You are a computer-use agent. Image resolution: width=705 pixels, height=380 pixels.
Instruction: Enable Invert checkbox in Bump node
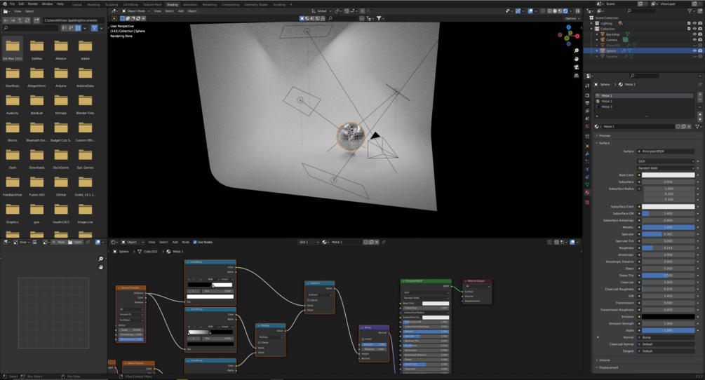point(363,339)
